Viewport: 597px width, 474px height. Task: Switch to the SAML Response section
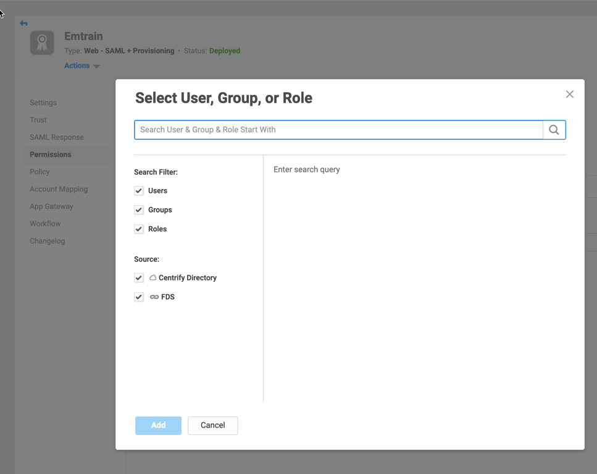[x=57, y=137]
